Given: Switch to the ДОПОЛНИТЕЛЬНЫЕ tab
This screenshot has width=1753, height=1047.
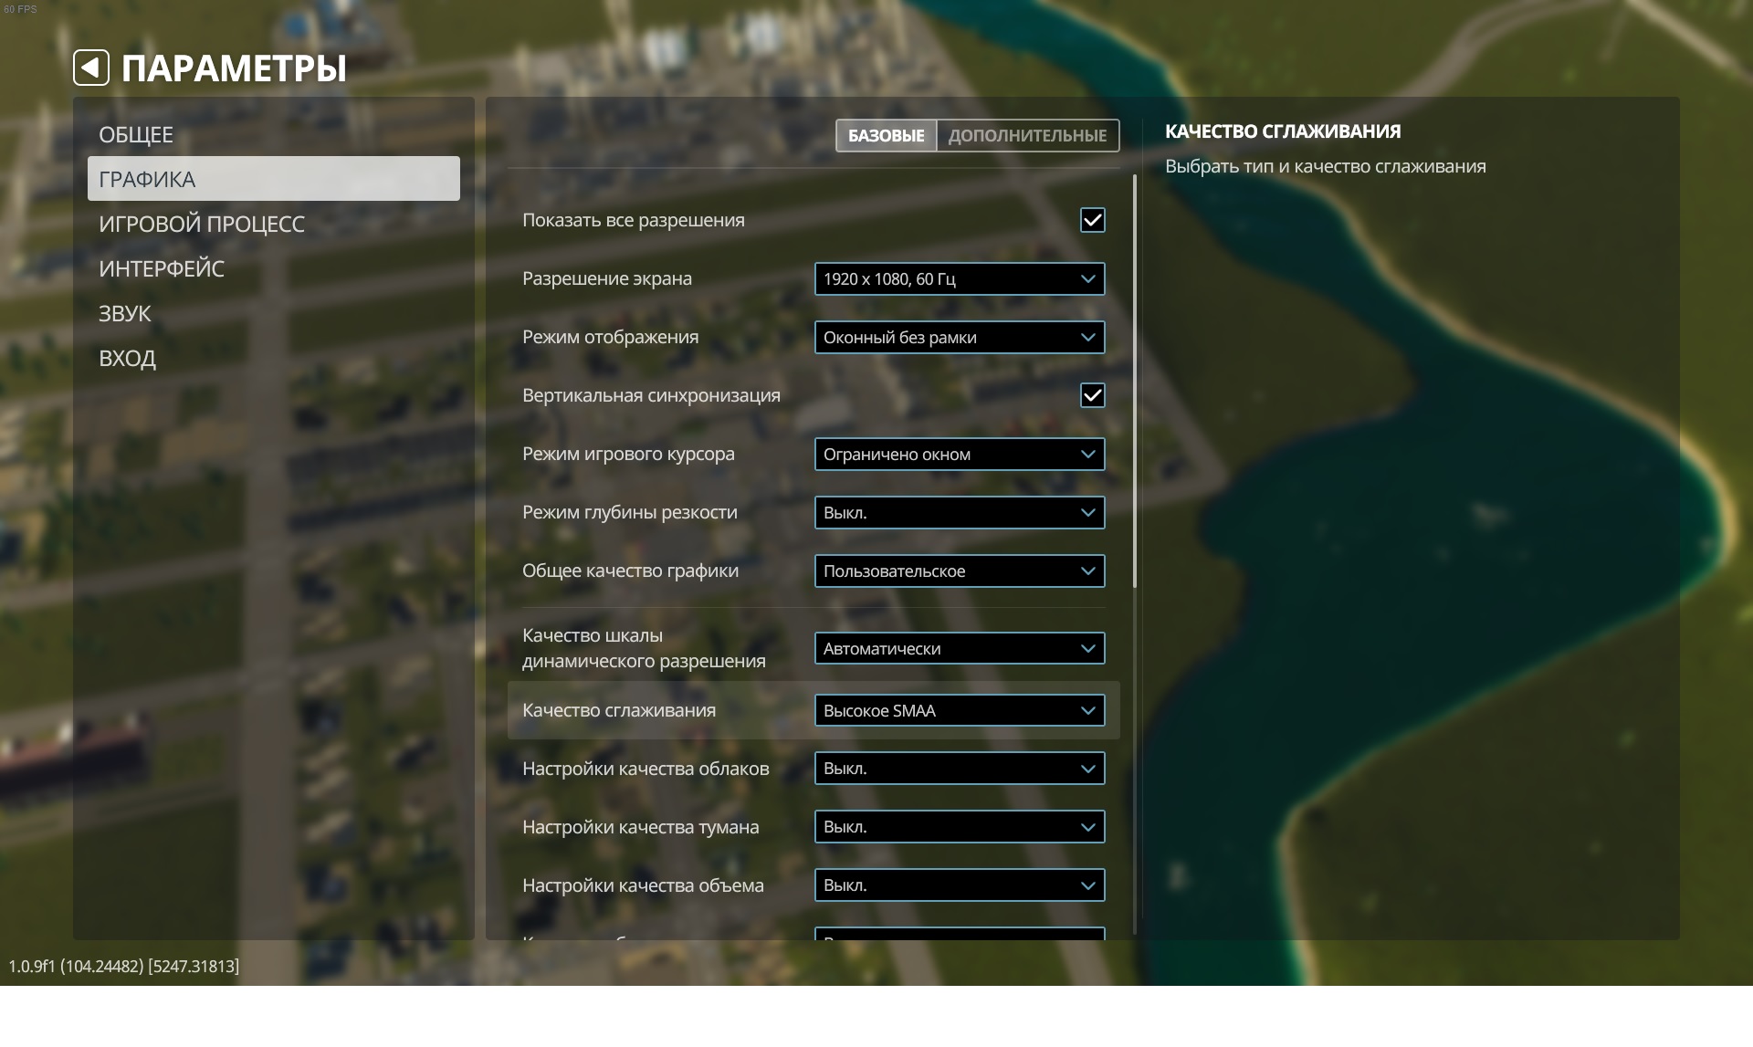Looking at the screenshot, I should click(1027, 136).
